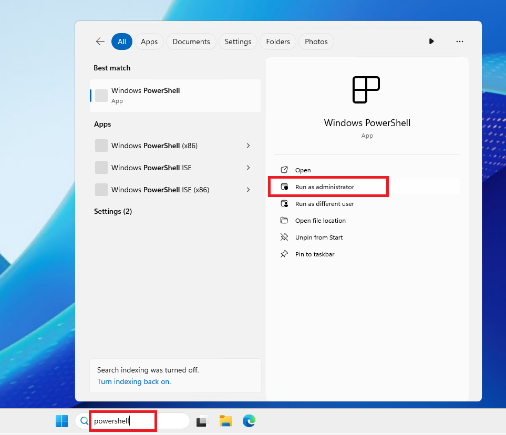The width and height of the screenshot is (506, 435).
Task: Click the icon beside Run as different user
Action: 284,204
